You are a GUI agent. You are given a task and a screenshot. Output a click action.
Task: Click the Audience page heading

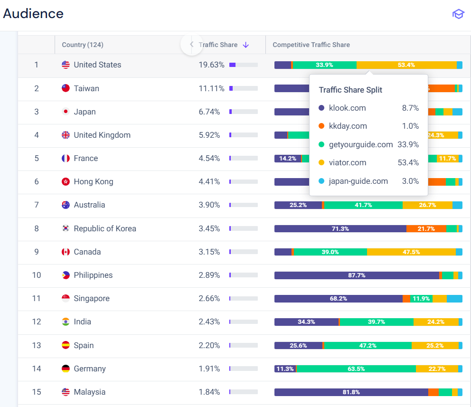tap(33, 13)
